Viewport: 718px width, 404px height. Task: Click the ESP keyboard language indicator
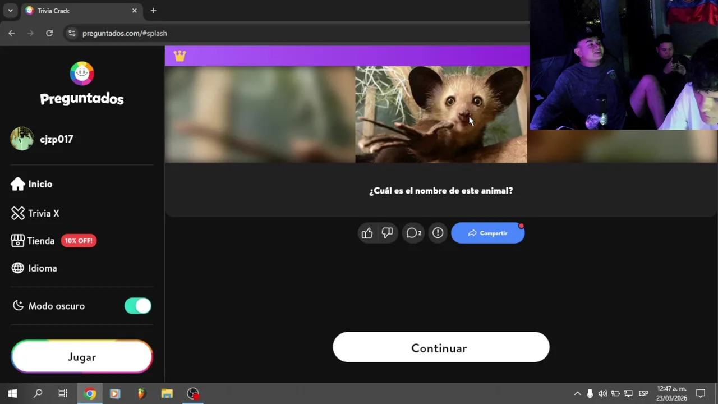pos(643,393)
